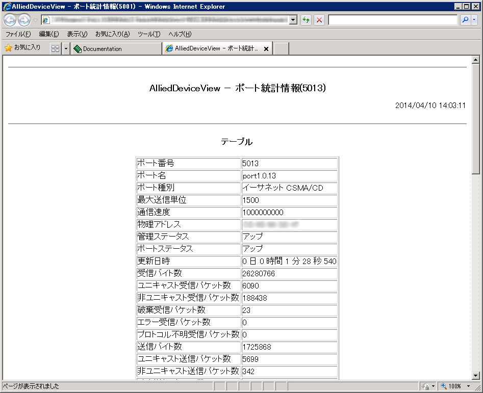Screen dimensions: 483x393
Task: Switch to the Documentation tab
Action: pyautogui.click(x=116, y=49)
